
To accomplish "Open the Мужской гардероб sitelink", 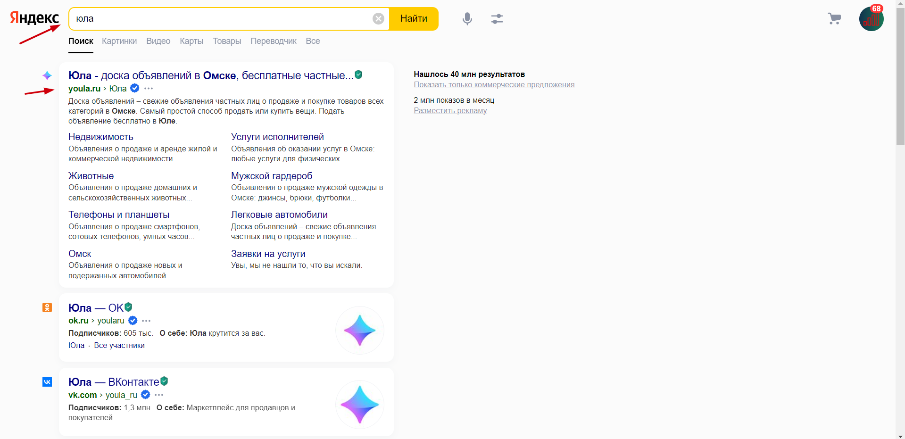I will [272, 176].
